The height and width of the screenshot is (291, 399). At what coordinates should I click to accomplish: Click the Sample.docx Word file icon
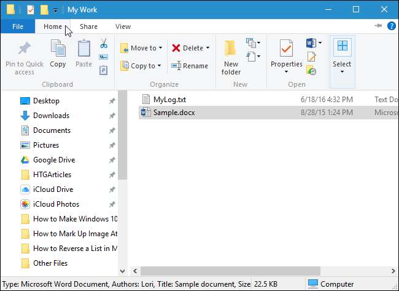(146, 112)
